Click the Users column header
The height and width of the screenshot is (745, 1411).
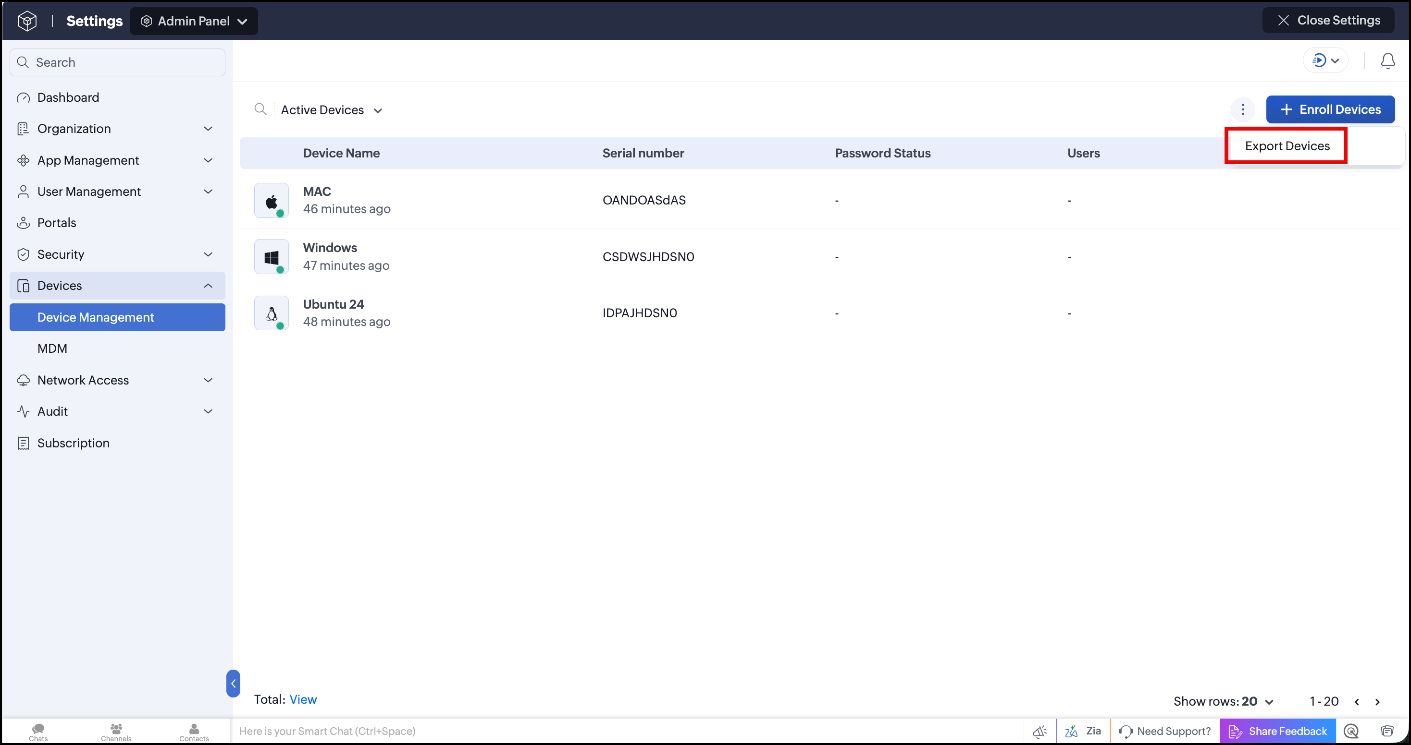coord(1083,153)
